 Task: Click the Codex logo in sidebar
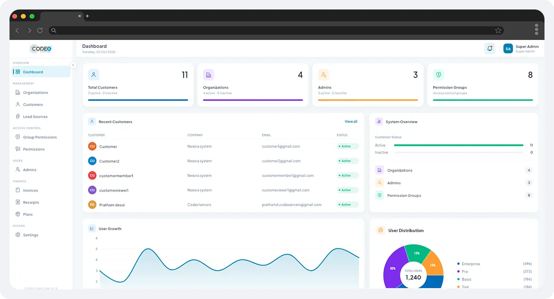[x=41, y=49]
